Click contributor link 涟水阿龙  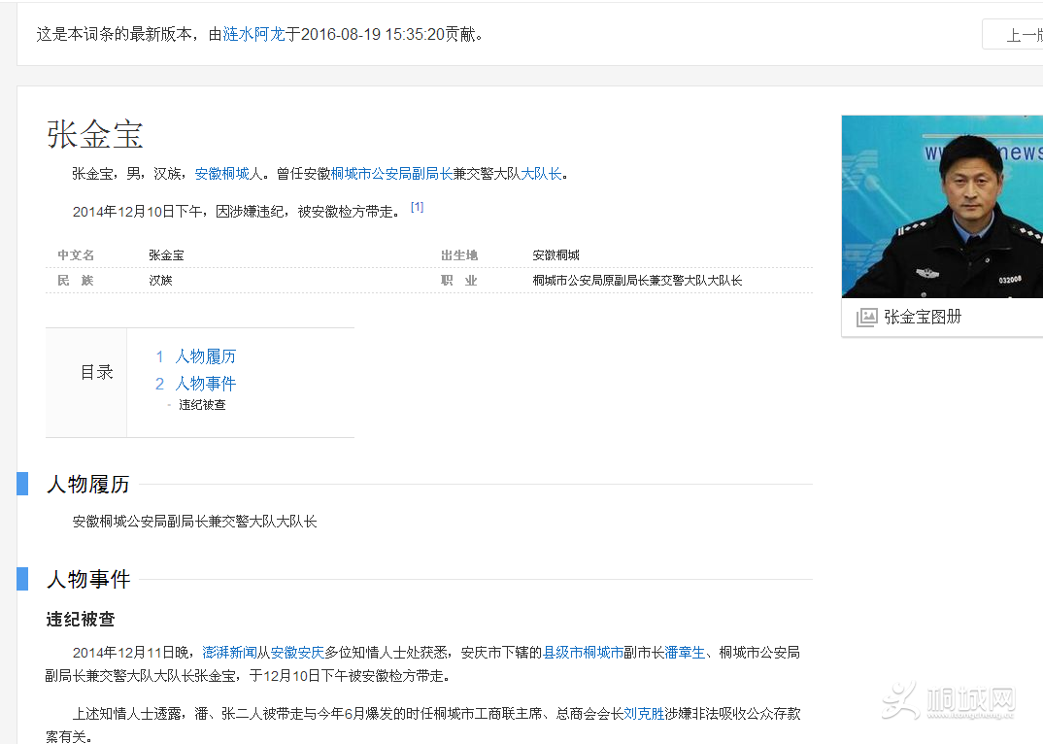[253, 34]
